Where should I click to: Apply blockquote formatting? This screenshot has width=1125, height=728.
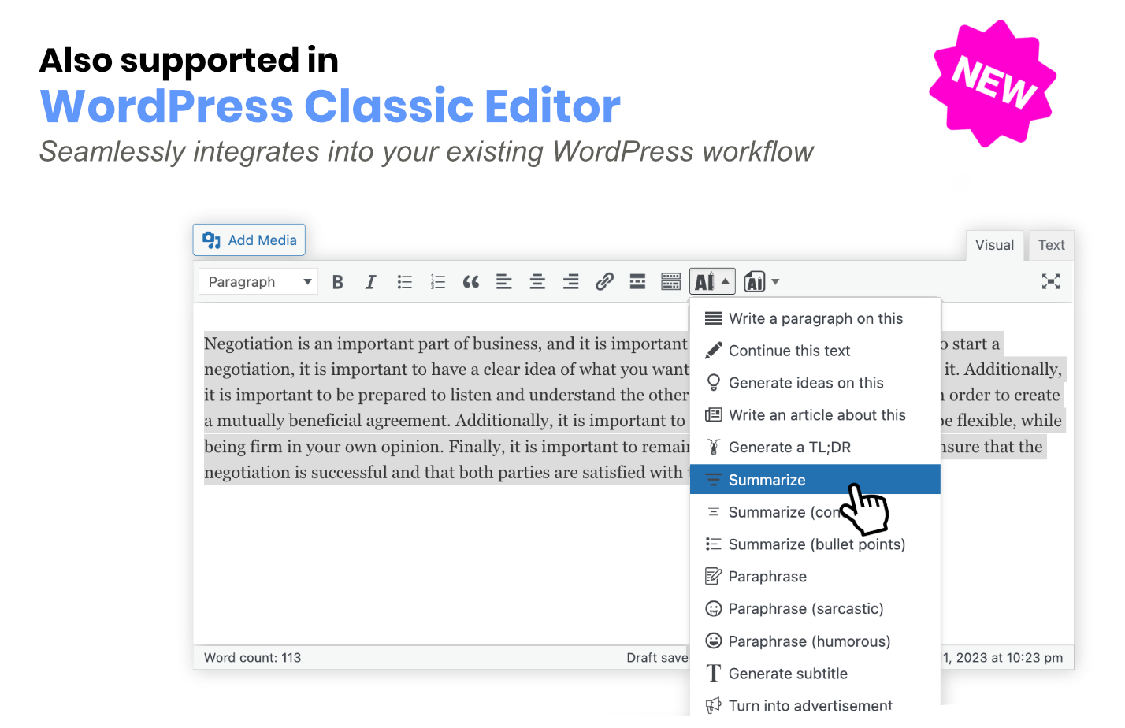coord(471,282)
